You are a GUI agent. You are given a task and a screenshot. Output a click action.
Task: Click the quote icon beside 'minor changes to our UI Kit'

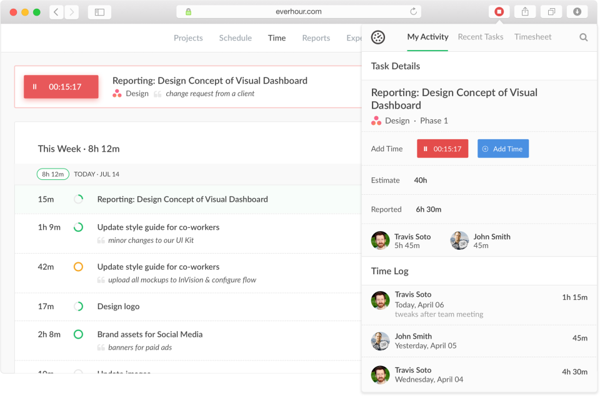tap(101, 240)
